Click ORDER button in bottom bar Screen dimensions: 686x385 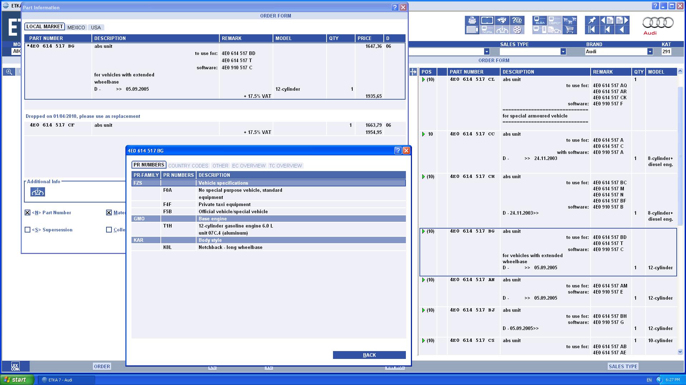click(x=102, y=366)
